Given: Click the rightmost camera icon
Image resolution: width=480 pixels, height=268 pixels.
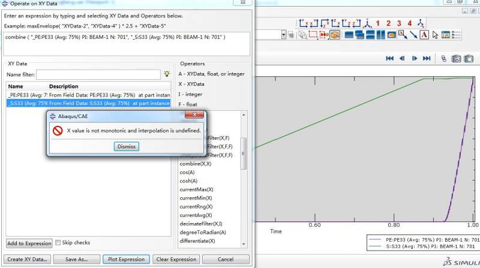Looking at the screenshot, I should coord(469,58).
